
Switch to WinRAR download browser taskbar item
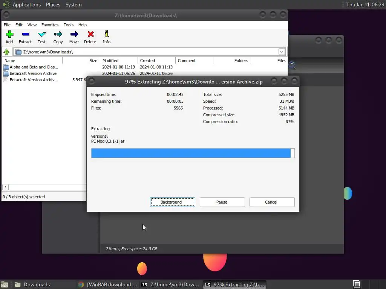point(108,284)
